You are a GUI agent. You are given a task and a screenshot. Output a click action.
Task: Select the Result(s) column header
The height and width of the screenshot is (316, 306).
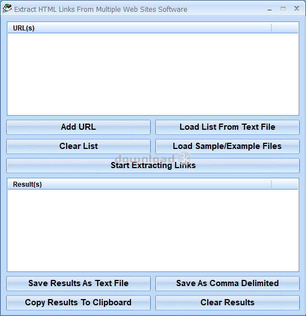(x=139, y=184)
